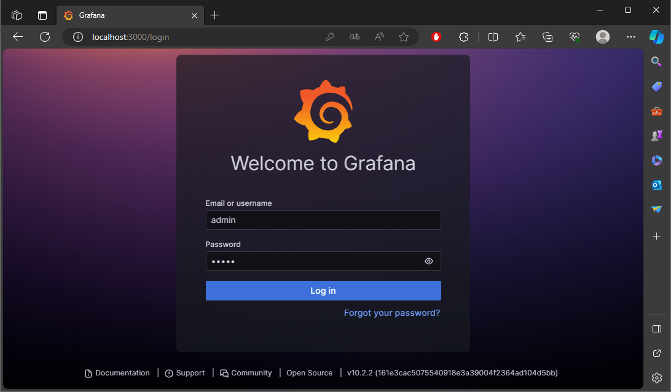The height and width of the screenshot is (392, 671).
Task: Open Browser essentials heart icon
Action: point(574,37)
